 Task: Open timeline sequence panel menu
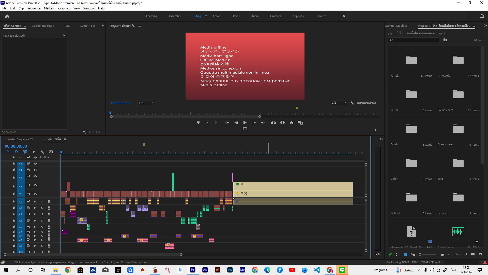pos(65,140)
